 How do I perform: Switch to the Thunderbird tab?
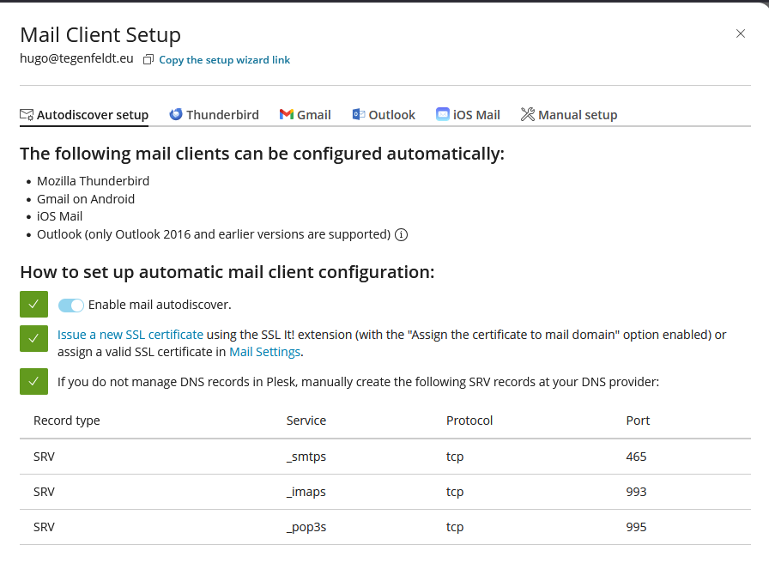pos(222,115)
